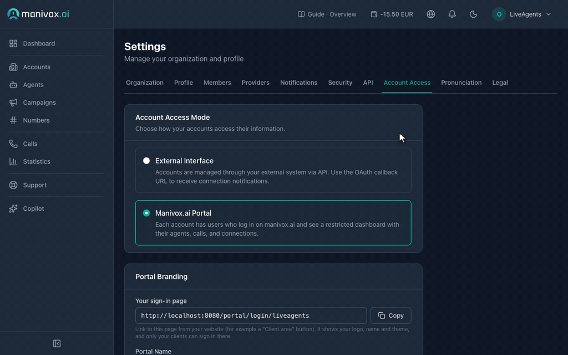Screen dimensions: 568x355
Task: Click the Calls phone icon
Action: (13, 144)
